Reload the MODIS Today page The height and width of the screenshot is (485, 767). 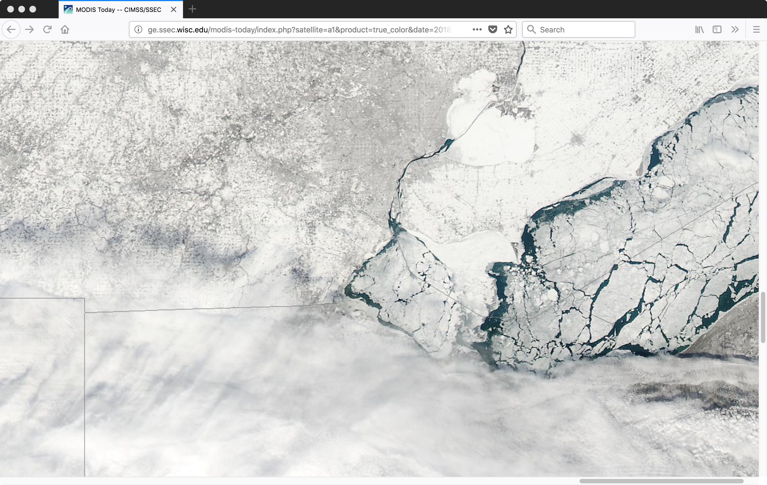point(47,30)
